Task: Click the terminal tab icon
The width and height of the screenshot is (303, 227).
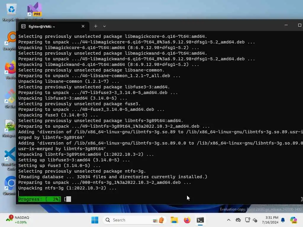Action: 23,26
